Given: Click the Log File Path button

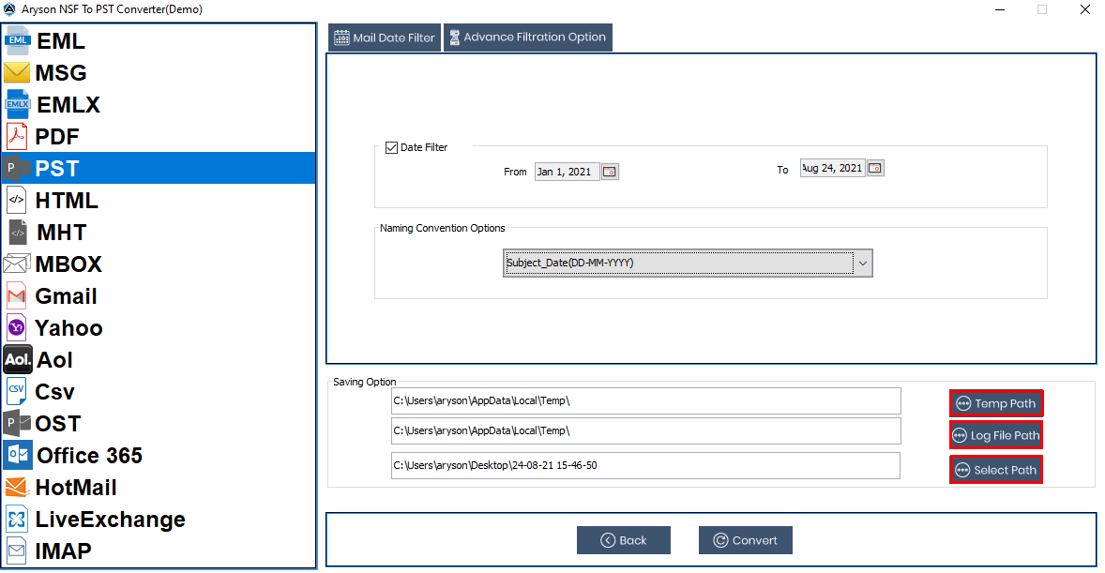Looking at the screenshot, I should [996, 435].
